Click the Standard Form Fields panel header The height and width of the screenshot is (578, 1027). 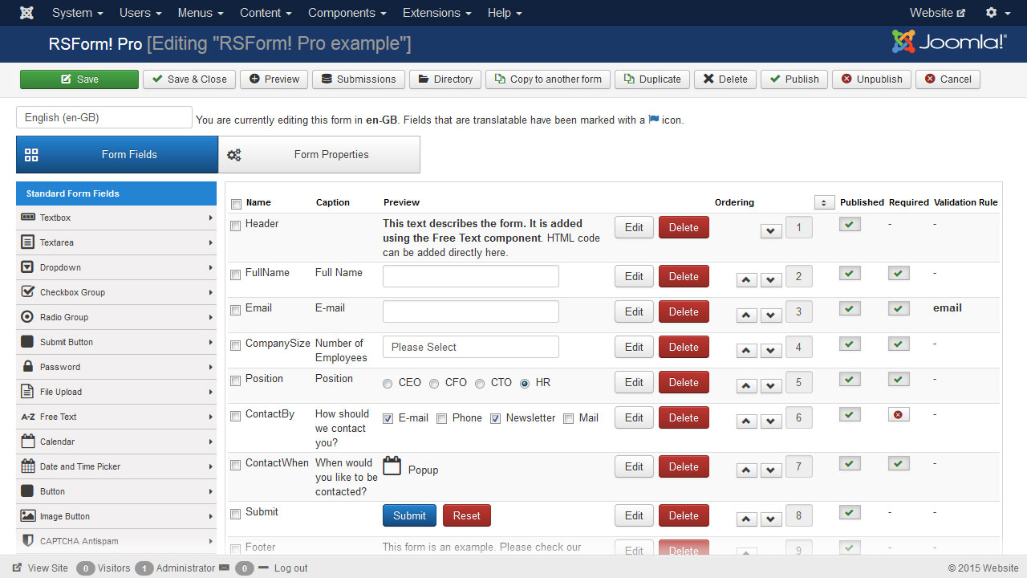(116, 193)
